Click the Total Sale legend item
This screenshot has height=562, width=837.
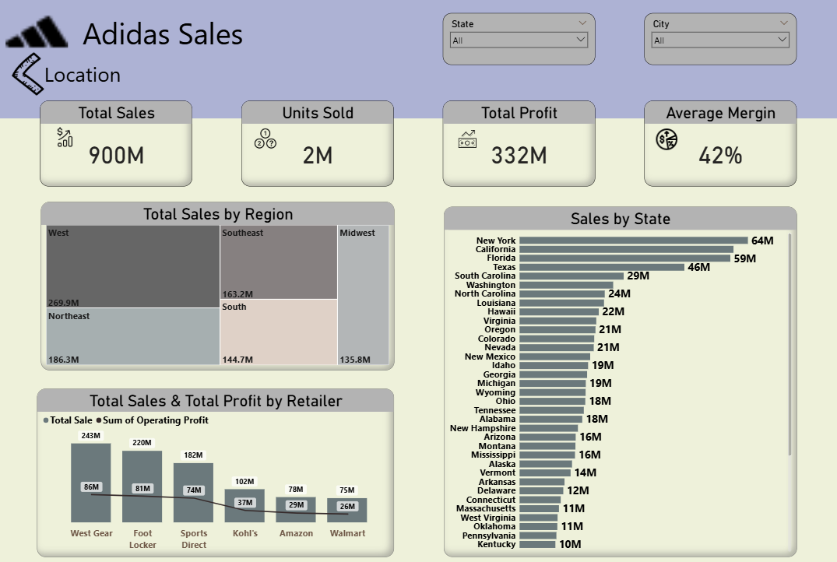click(x=68, y=420)
